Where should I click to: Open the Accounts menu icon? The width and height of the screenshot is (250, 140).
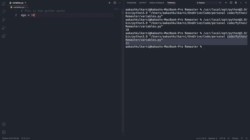[4, 124]
